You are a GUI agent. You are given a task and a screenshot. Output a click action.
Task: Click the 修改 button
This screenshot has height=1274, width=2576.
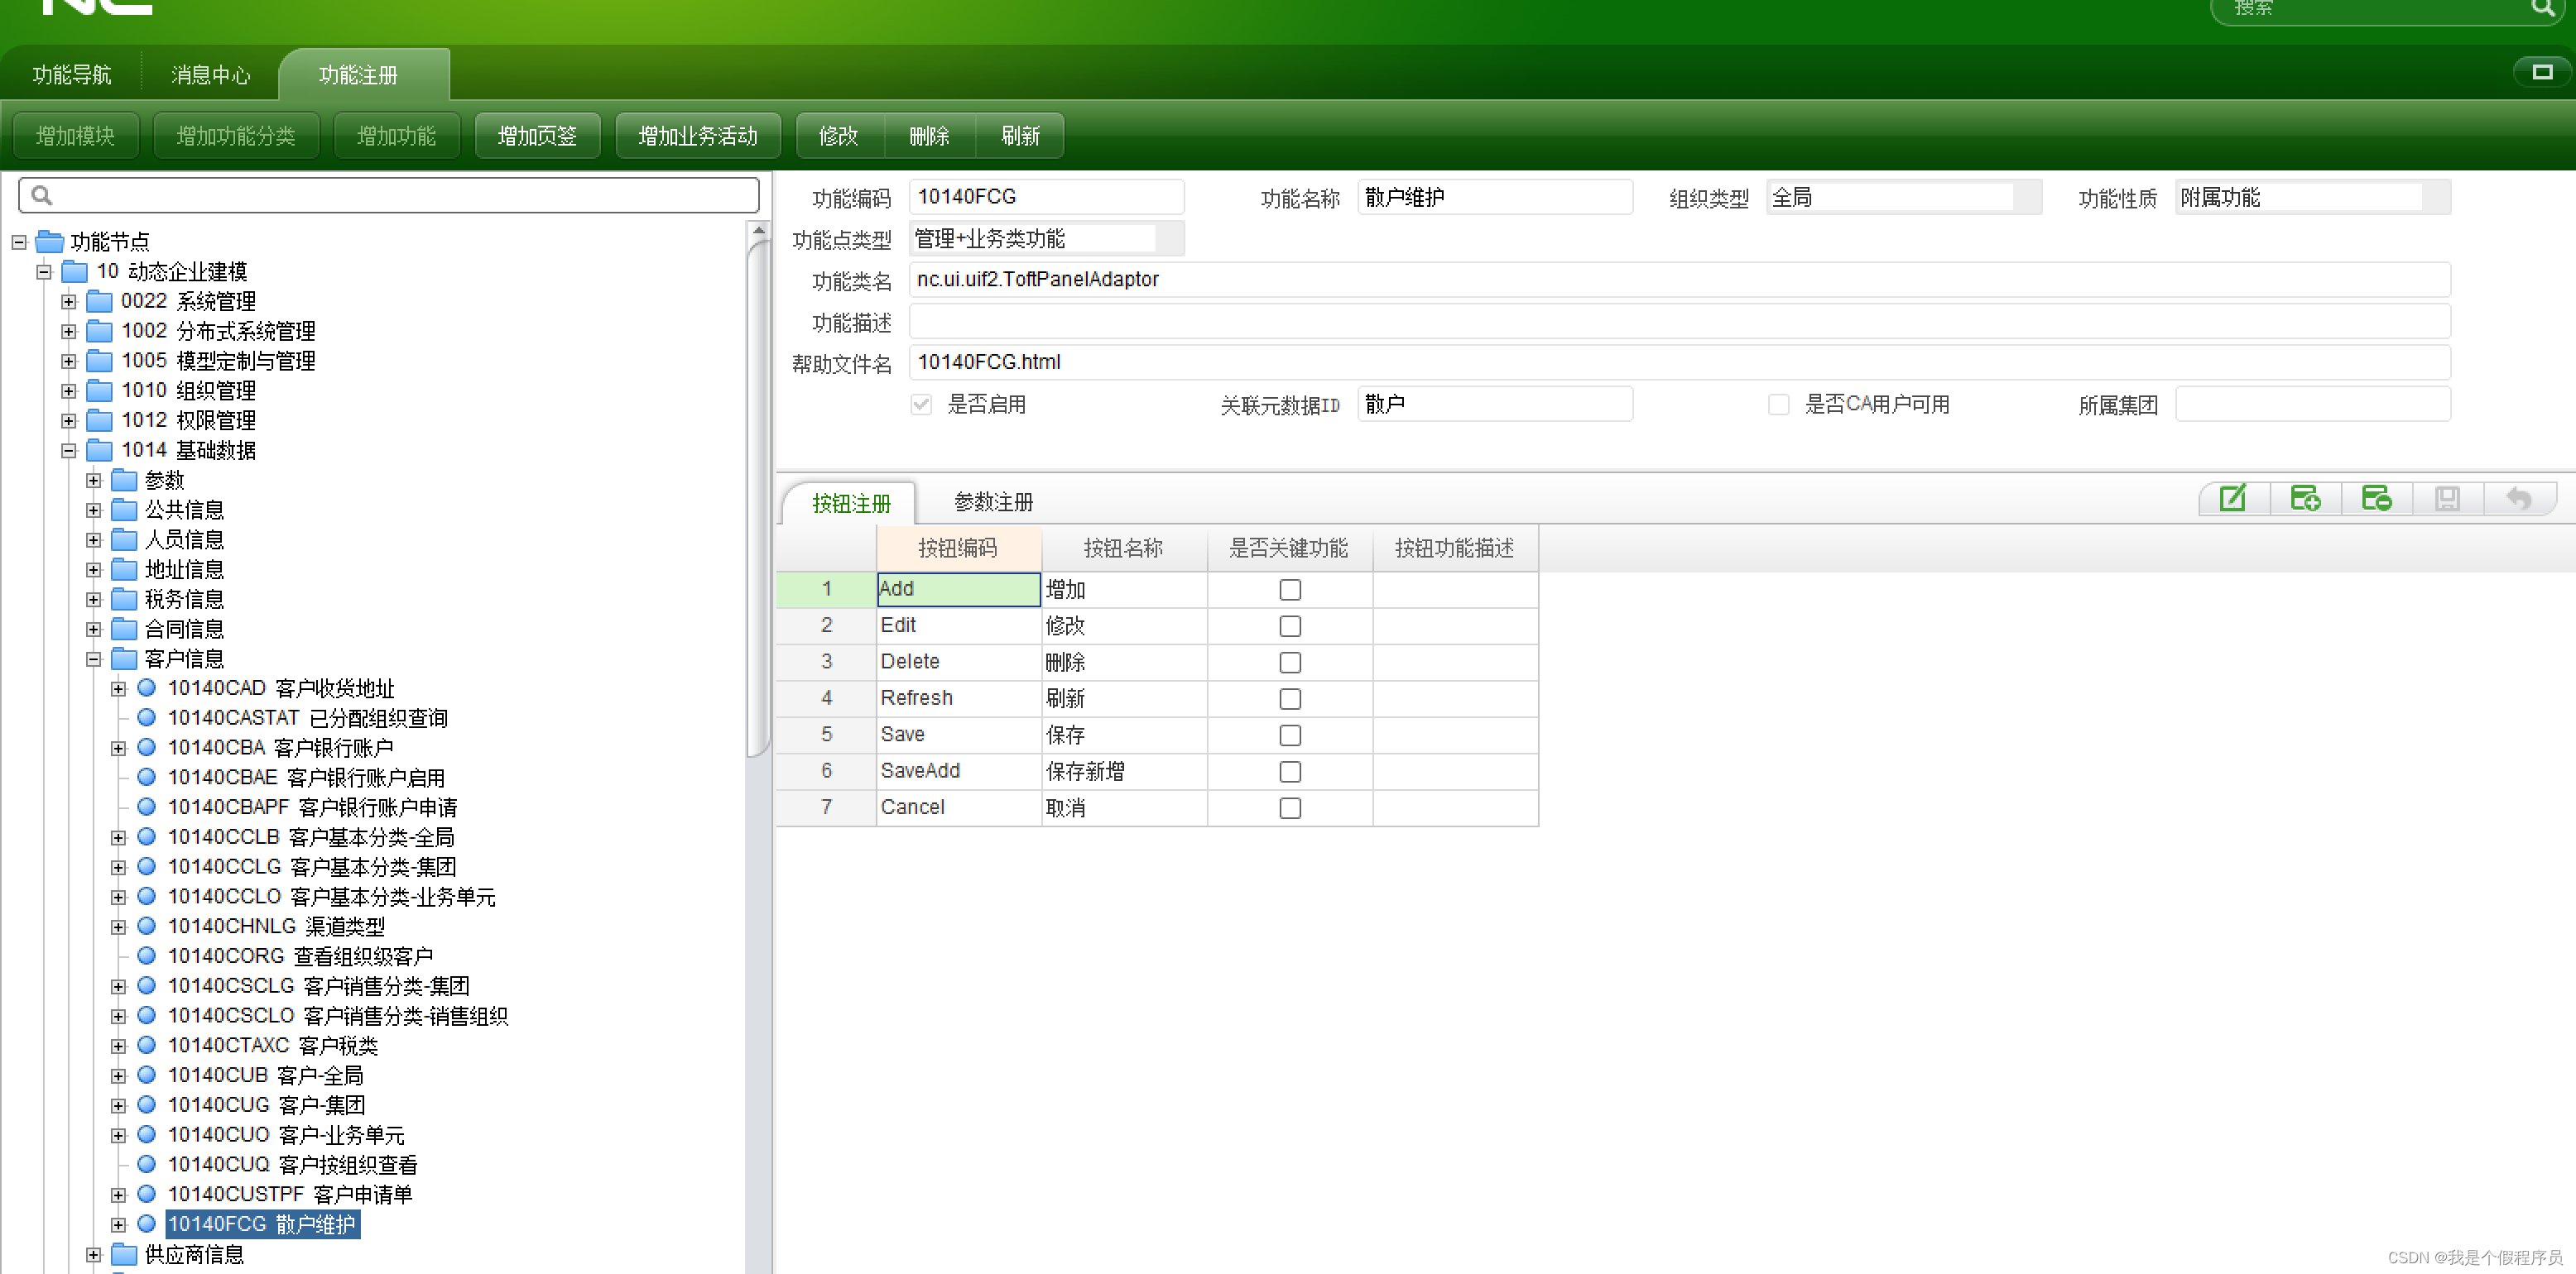[x=839, y=135]
